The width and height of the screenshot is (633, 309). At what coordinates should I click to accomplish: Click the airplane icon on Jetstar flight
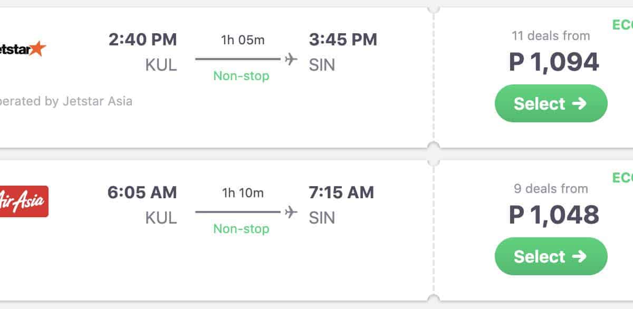(291, 59)
